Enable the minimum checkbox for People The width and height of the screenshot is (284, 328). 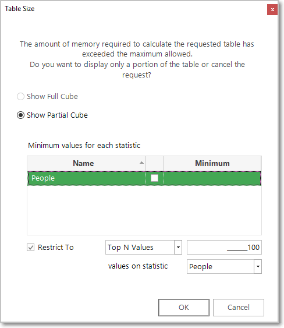pyautogui.click(x=154, y=178)
